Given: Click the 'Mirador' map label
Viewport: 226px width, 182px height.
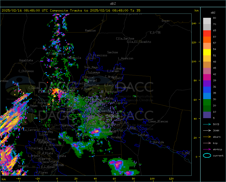Looking at the screenshot, I should [x=116, y=137].
